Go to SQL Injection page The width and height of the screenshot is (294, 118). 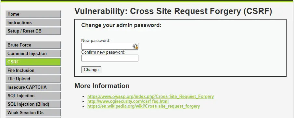pos(33,96)
